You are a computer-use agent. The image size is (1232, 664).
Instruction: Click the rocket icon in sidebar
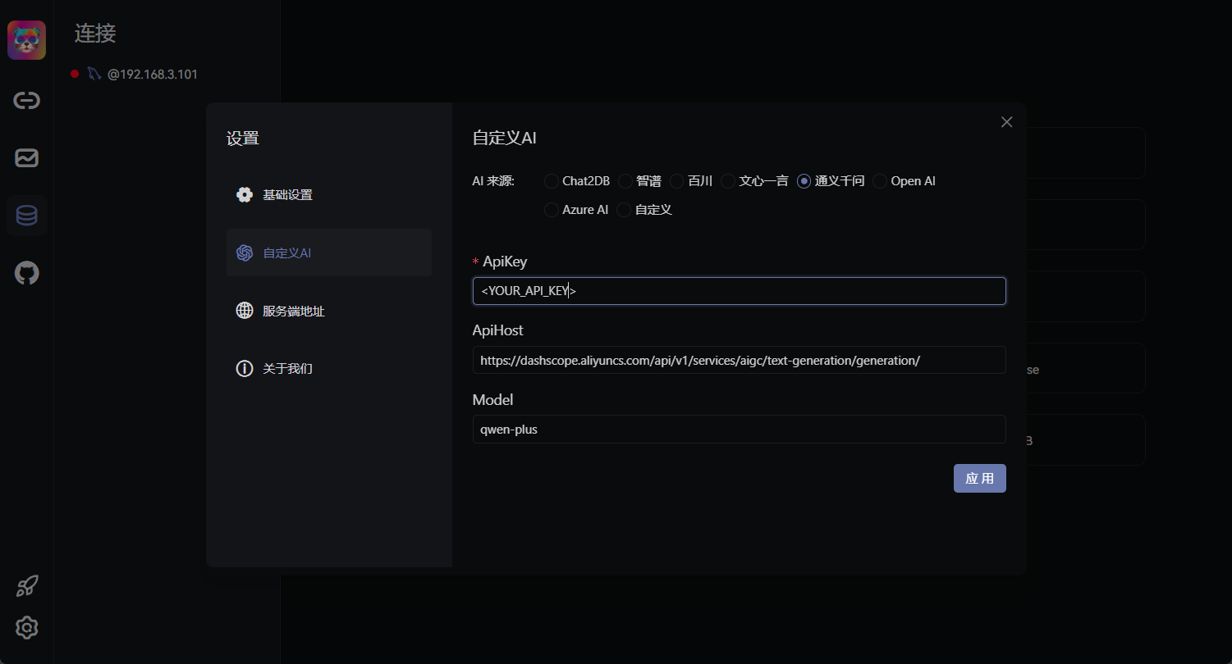click(x=26, y=586)
